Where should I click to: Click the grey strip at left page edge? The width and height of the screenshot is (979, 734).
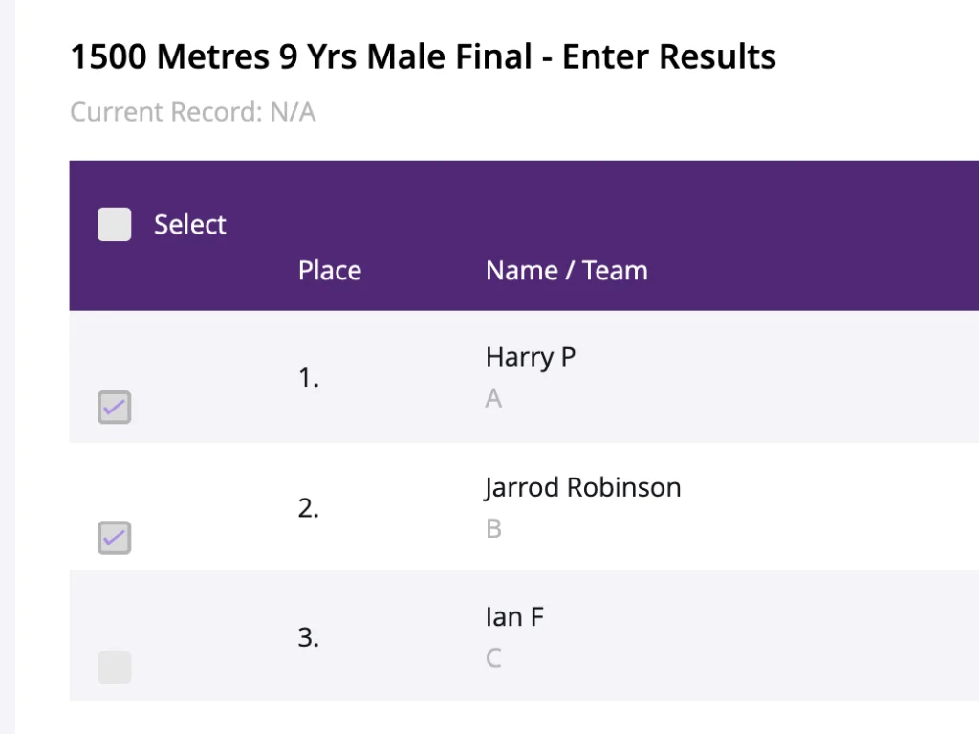point(8,367)
